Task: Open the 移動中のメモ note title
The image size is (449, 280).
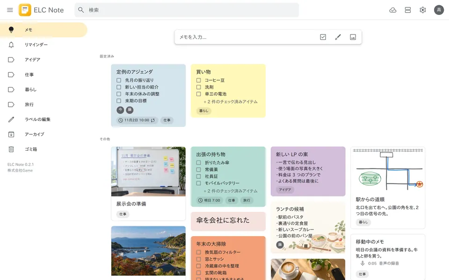Action: (x=369, y=242)
